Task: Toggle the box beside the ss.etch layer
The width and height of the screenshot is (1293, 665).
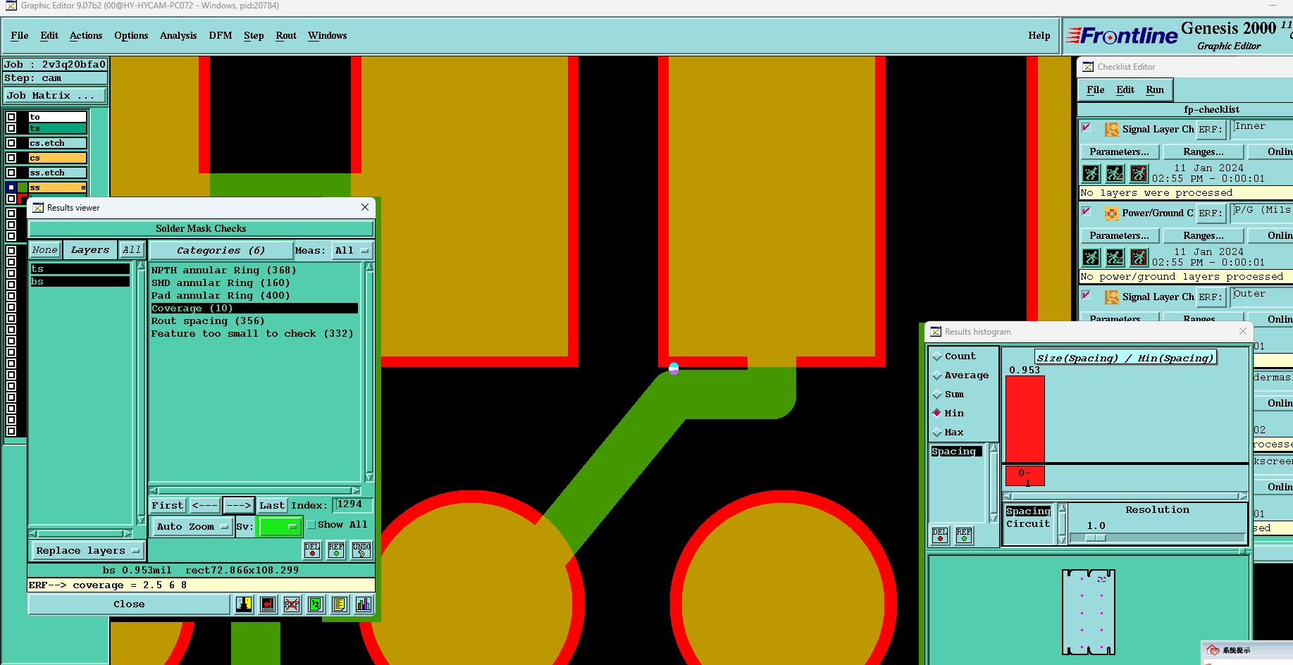Action: [11, 173]
